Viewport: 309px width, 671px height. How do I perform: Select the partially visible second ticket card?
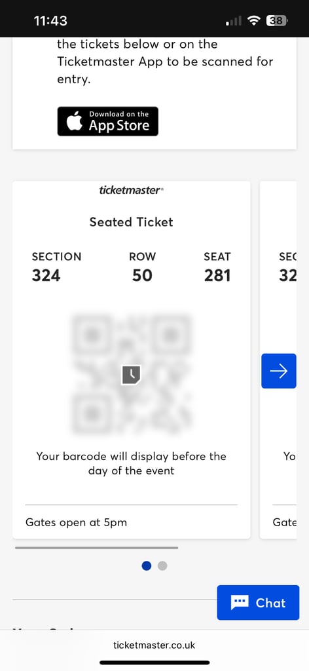coord(278,360)
